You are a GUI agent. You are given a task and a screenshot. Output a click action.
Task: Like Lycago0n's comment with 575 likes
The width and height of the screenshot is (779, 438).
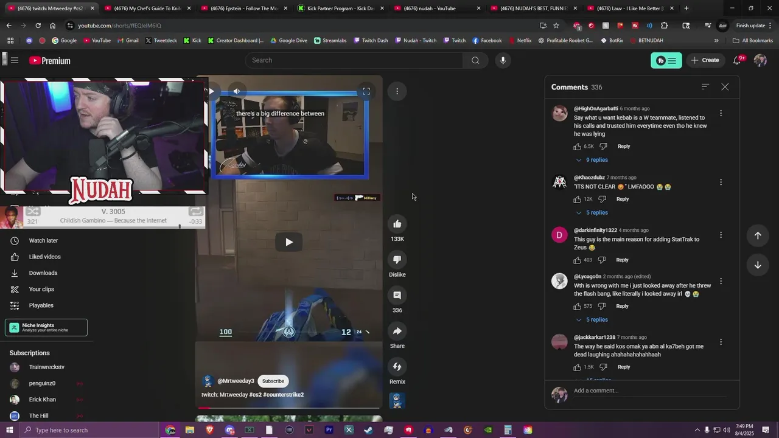tap(578, 306)
